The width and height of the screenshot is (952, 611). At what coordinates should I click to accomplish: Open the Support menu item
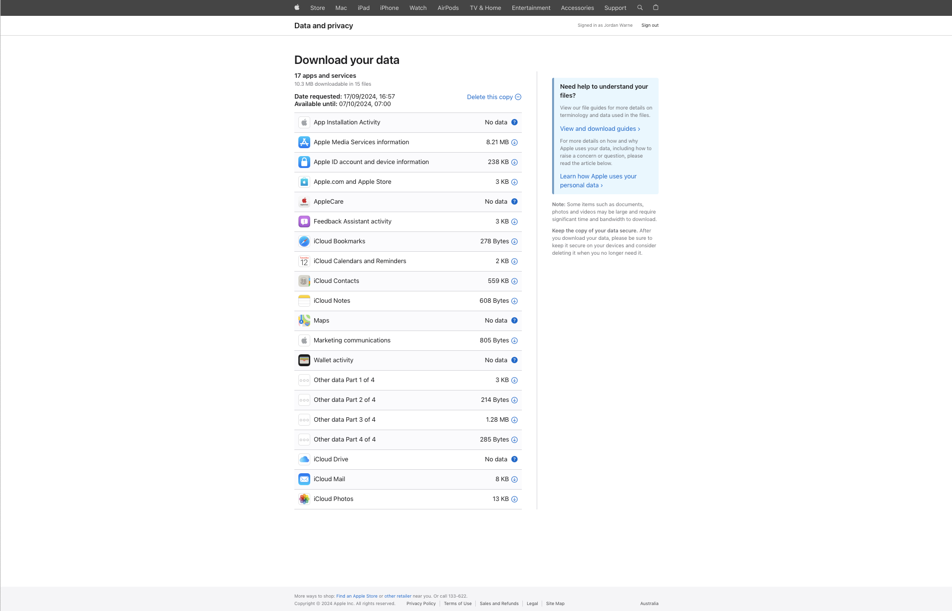(x=615, y=8)
